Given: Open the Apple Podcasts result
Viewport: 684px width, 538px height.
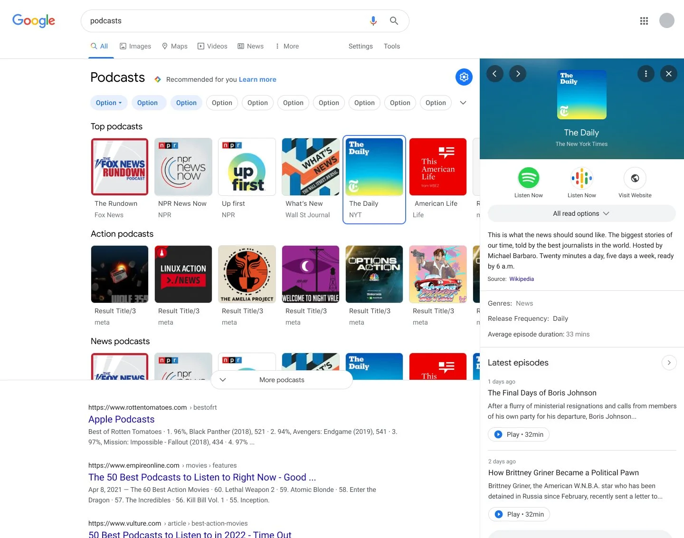Looking at the screenshot, I should pos(122,419).
